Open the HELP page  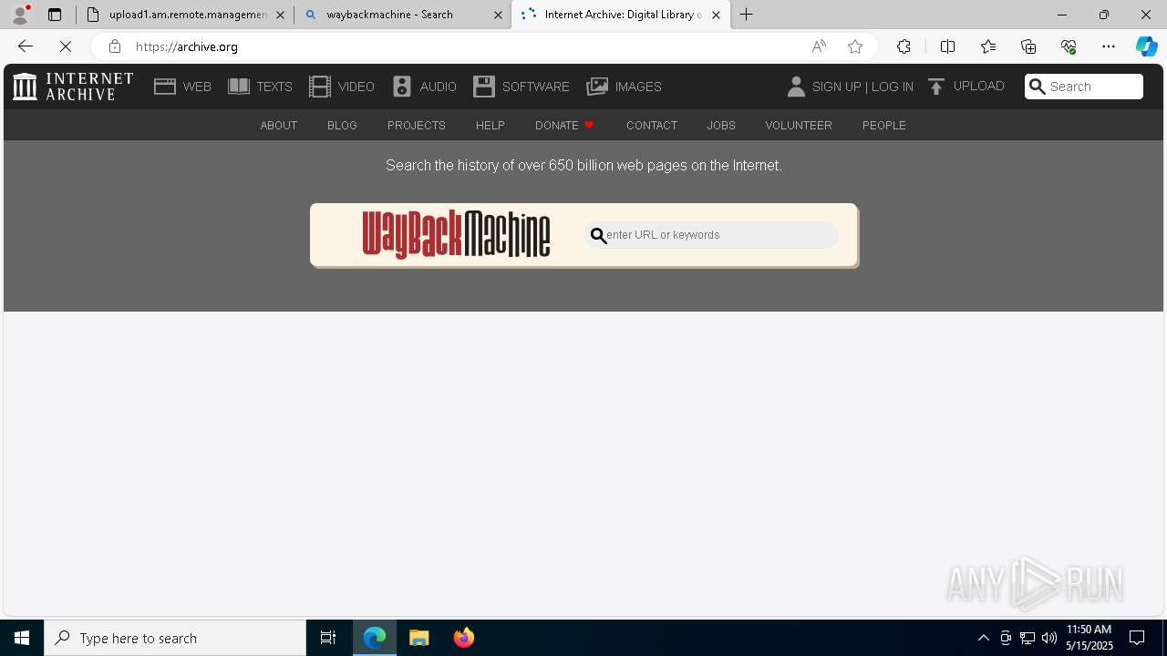[x=491, y=125]
